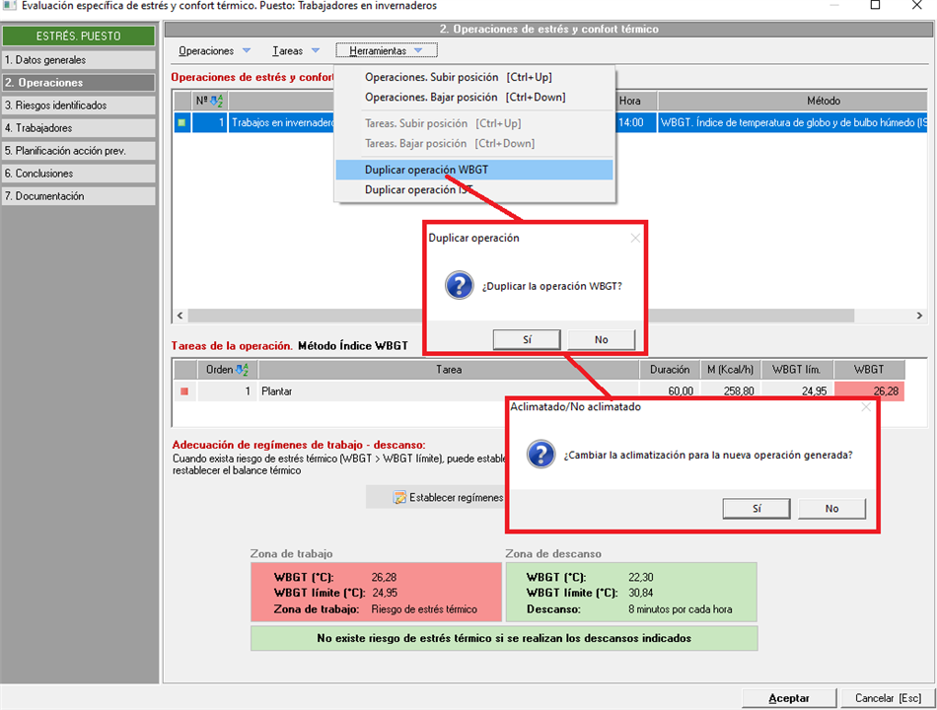Click the Establecer regímenes button icon
The image size is (937, 710).
399,498
